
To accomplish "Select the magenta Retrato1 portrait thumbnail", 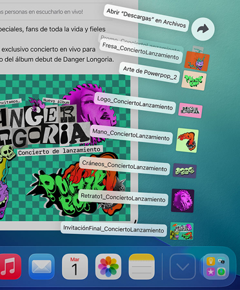I will pos(183,201).
